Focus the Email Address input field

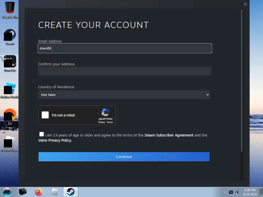click(125, 48)
